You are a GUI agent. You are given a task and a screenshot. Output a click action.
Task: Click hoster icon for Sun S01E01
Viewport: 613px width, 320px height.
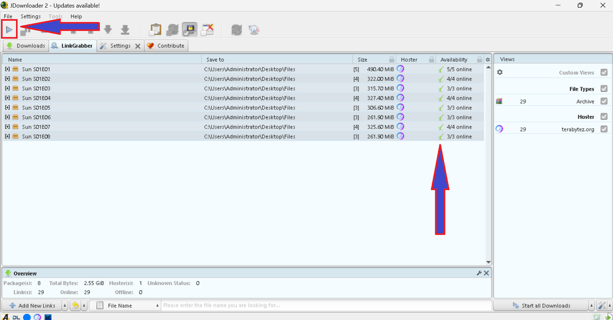(400, 69)
